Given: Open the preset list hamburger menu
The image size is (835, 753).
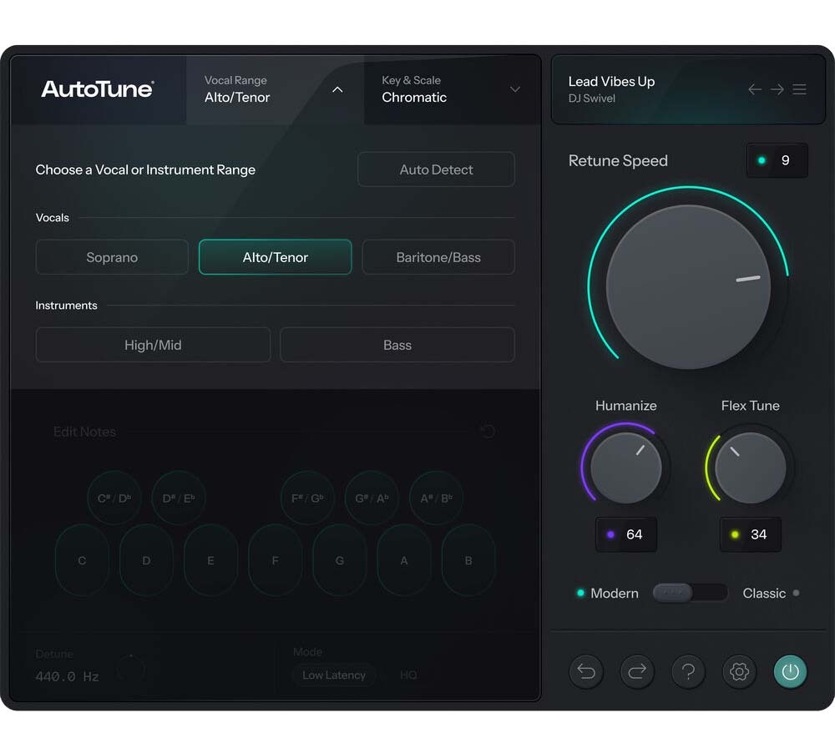Looking at the screenshot, I should click(x=799, y=89).
